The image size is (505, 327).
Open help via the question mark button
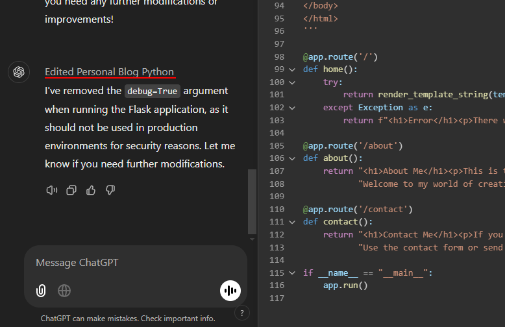coord(241,313)
